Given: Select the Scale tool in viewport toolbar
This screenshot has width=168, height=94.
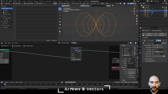Looking at the screenshot, I should click(x=60, y=22).
